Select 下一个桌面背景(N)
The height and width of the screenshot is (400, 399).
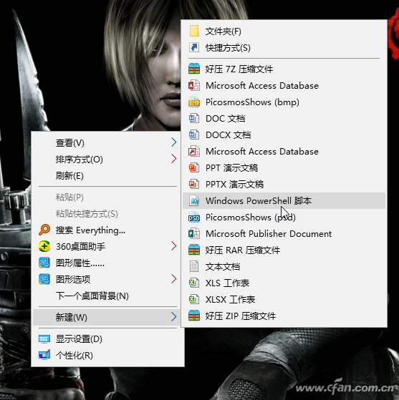(107, 296)
